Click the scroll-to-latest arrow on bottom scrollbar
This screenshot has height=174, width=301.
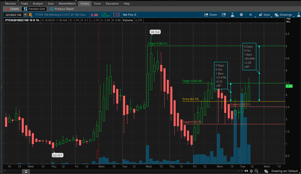click(x=26, y=171)
